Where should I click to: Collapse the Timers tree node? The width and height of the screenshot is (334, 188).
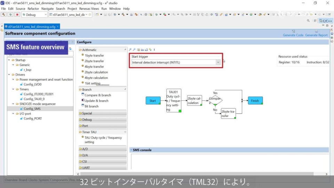click(x=13, y=89)
